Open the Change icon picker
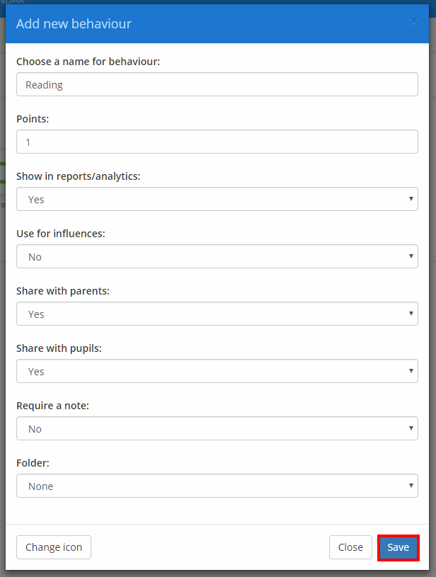The width and height of the screenshot is (436, 577). click(53, 547)
